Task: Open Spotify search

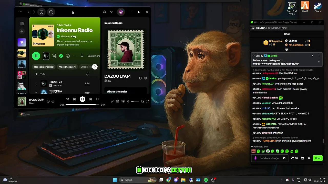Action: tap(51, 12)
